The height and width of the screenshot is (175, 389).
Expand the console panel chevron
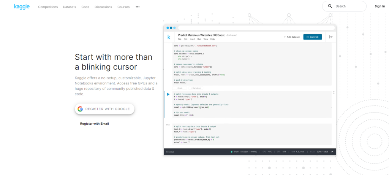coord(332,152)
